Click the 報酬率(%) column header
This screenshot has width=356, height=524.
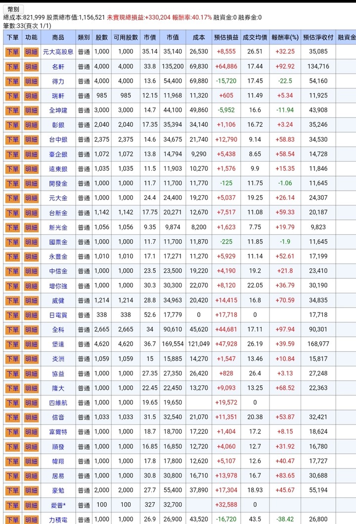pos(285,38)
